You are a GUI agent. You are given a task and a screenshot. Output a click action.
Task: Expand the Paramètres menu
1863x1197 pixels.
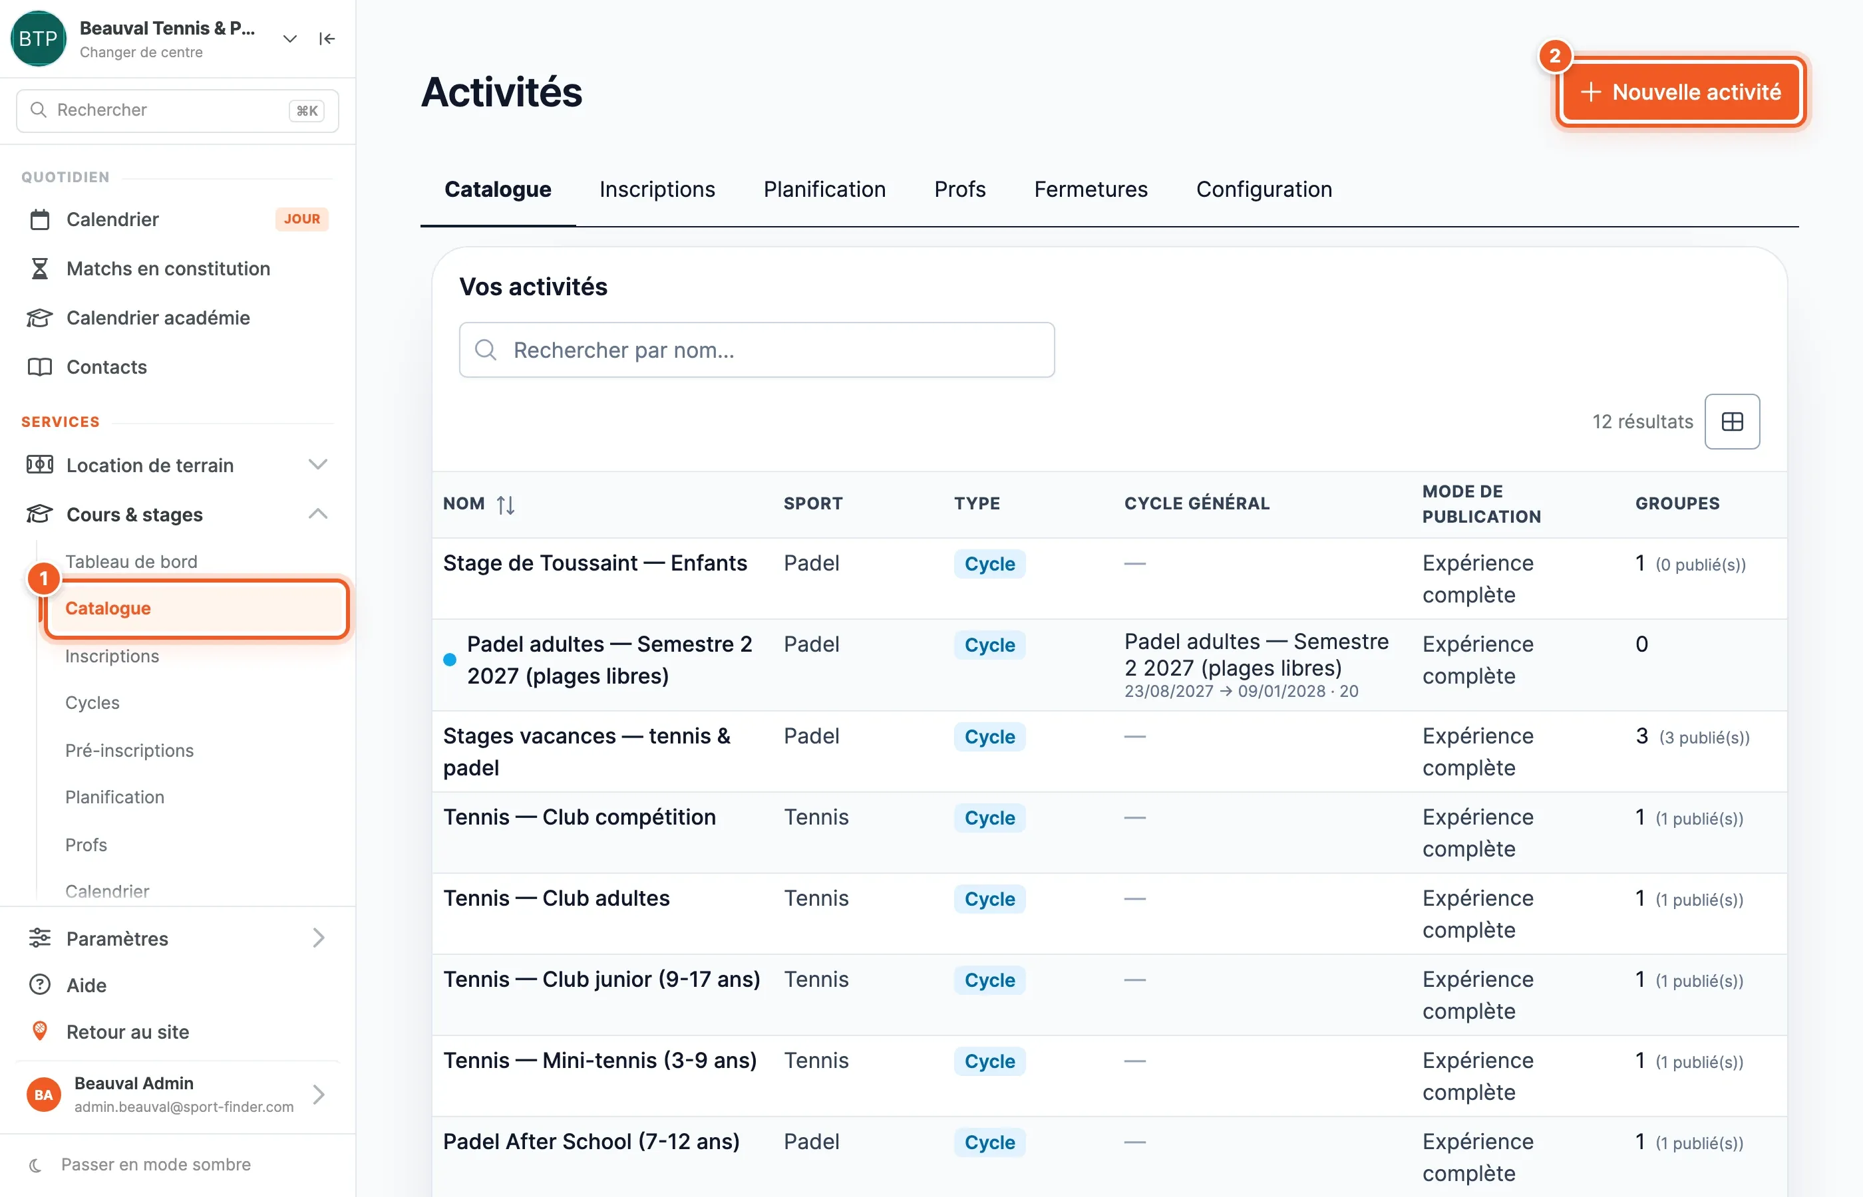(177, 938)
